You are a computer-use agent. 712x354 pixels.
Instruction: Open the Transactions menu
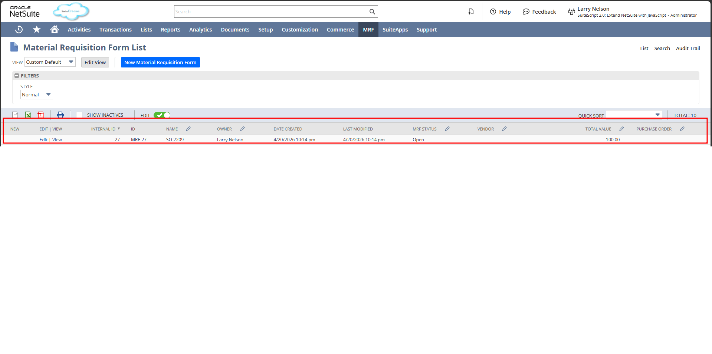(x=115, y=30)
